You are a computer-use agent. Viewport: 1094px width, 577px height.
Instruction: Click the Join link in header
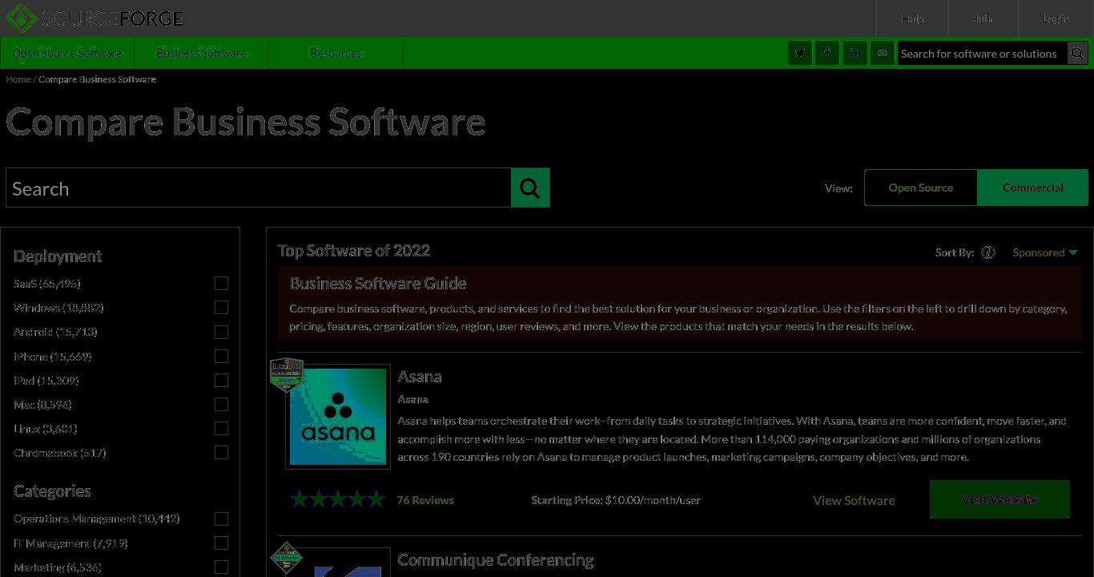983,18
